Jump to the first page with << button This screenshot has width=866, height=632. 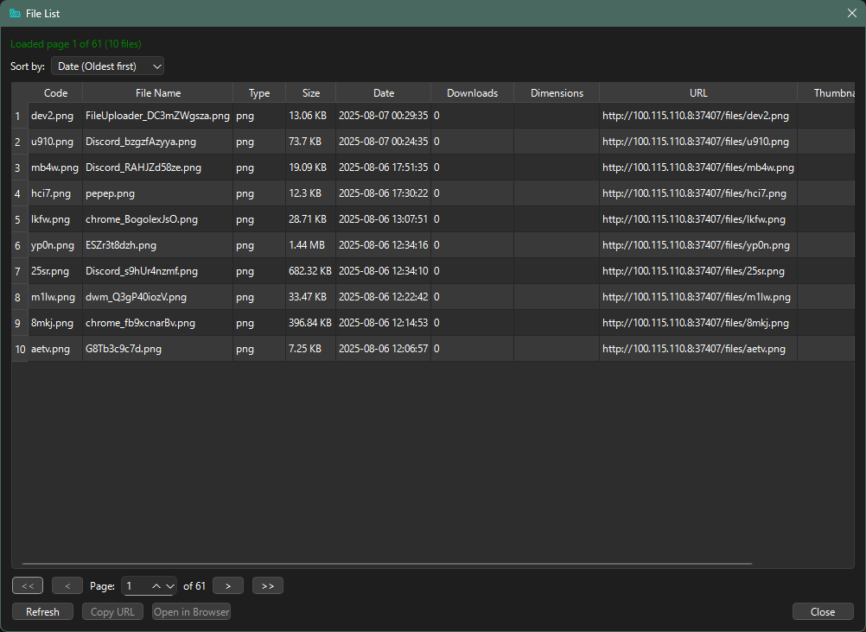pos(28,586)
